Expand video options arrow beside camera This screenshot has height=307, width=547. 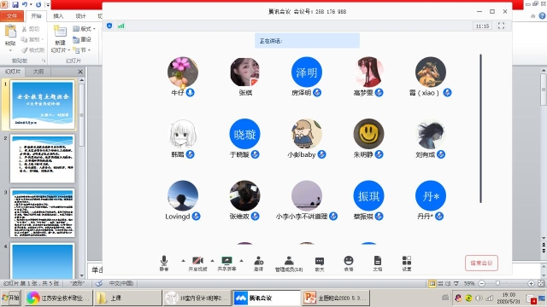212,260
